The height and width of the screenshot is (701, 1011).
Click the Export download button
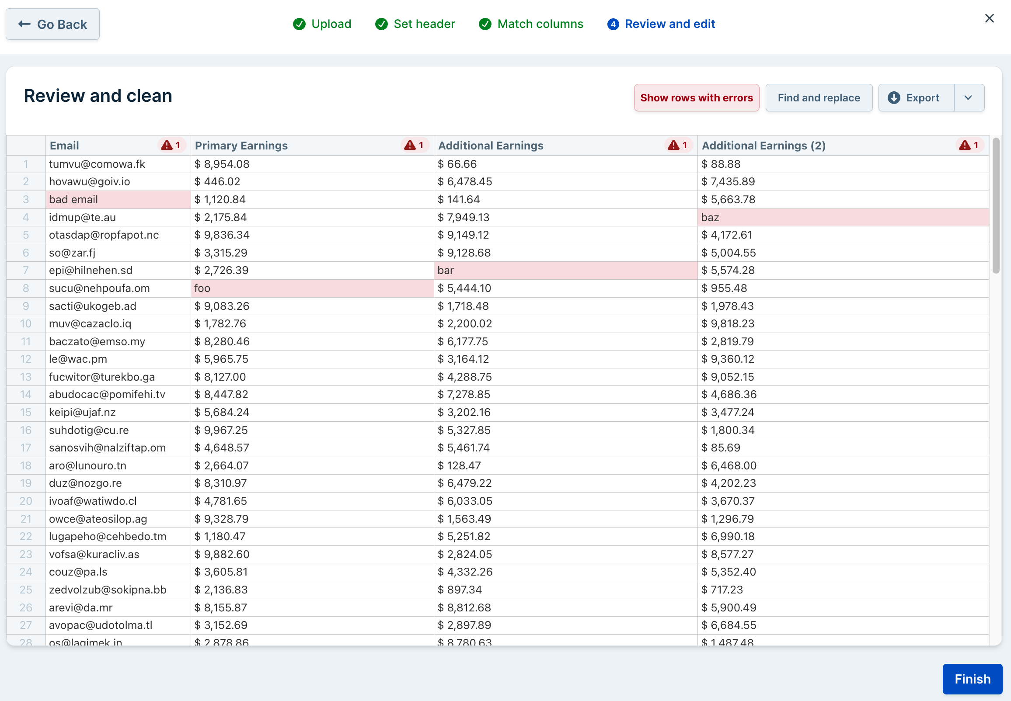tap(916, 98)
